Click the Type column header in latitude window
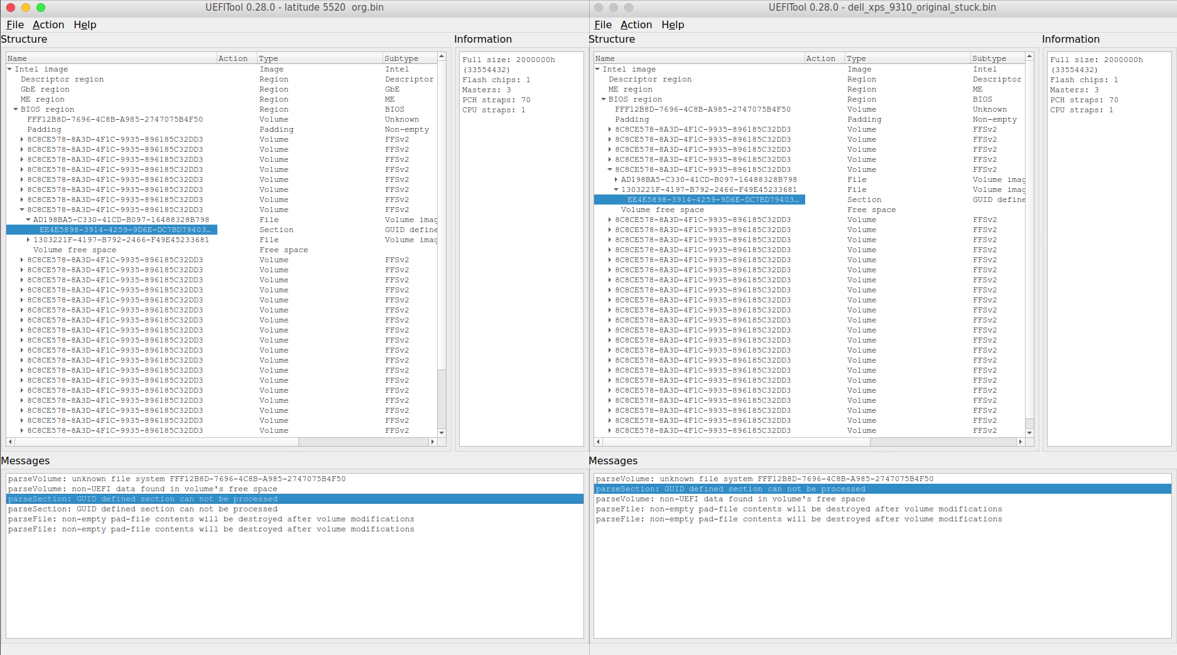This screenshot has height=655, width=1177. [320, 58]
